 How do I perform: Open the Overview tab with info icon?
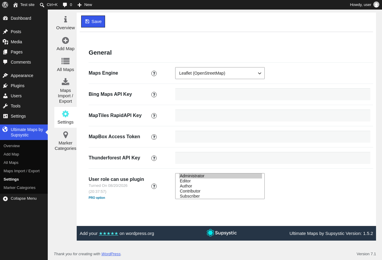(65, 23)
